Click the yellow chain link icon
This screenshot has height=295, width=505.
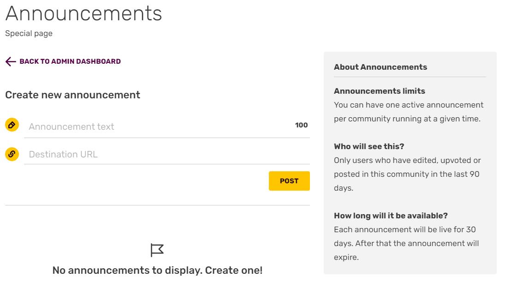pos(12,154)
